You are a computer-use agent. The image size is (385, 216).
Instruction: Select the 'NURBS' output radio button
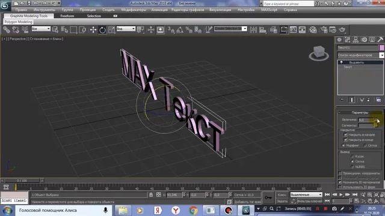tap(353, 167)
